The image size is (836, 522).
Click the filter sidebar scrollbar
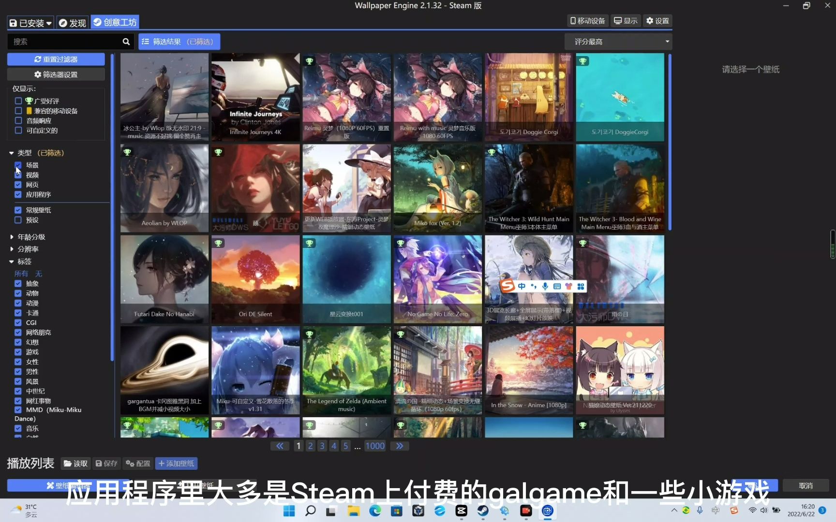[x=112, y=208]
